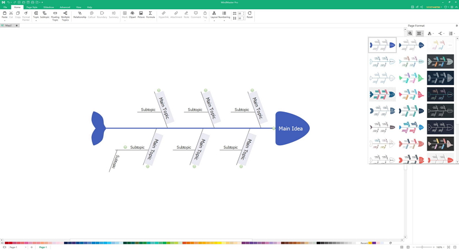The height and width of the screenshot is (250, 459).
Task: Collapse the top-right Main Topic branch
Action: click(252, 90)
